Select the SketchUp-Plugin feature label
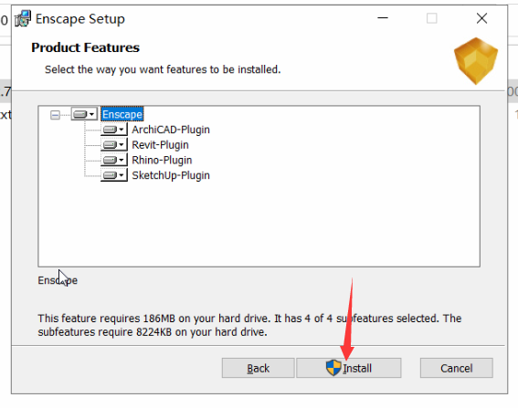The image size is (518, 408). click(171, 175)
